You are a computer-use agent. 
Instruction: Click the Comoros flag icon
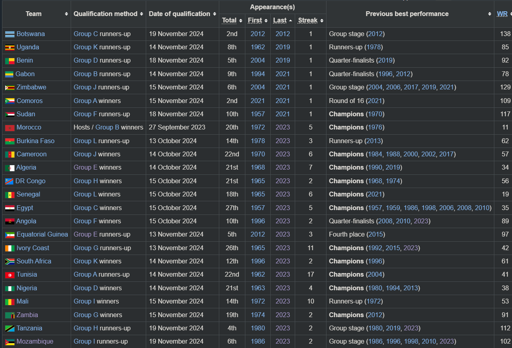point(10,101)
